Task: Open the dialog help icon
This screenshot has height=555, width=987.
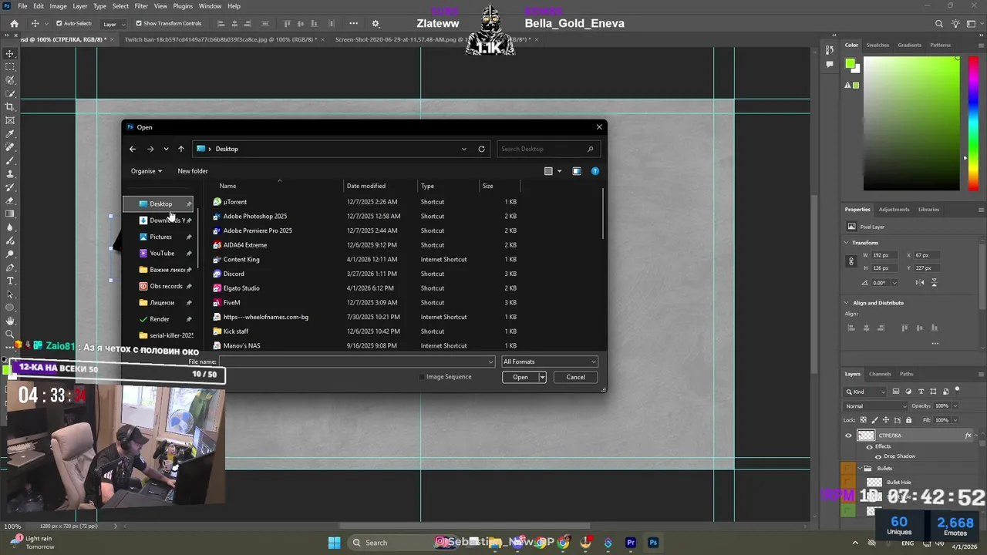Action: (x=595, y=171)
